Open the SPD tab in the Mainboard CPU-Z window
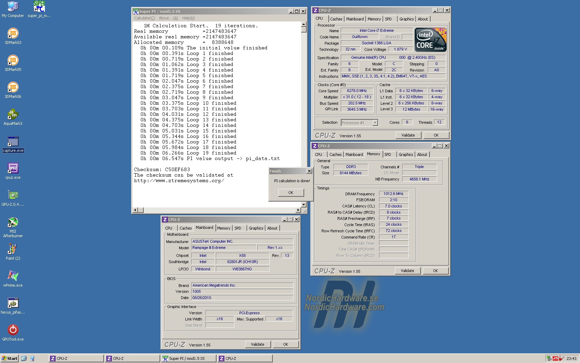 pos(238,228)
